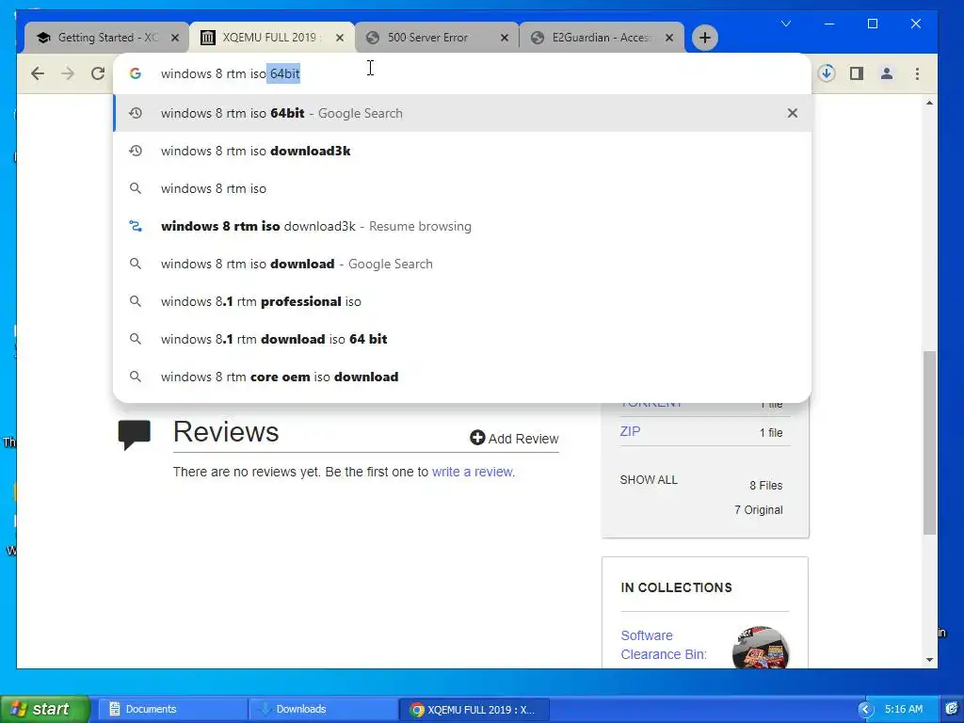Click the page vertical scrollbar thumb
The image size is (964, 723).
coord(929,442)
